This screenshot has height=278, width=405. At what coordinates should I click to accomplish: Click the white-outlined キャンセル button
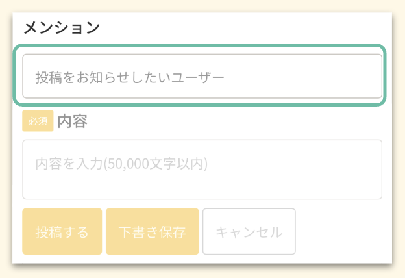coord(249,232)
